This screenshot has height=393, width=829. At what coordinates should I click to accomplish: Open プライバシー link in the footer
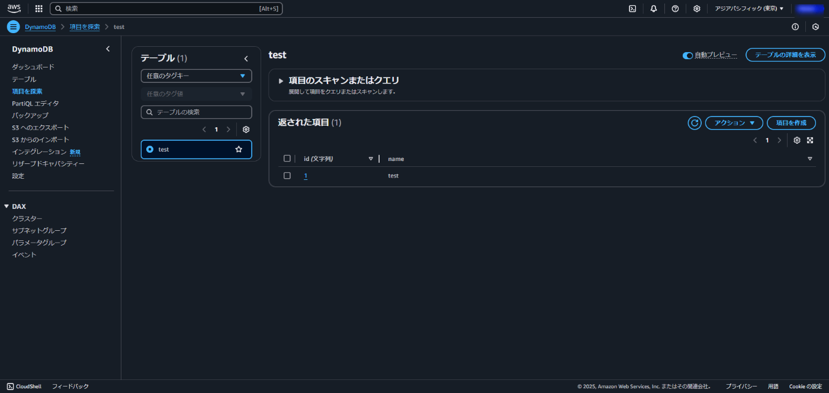(741, 386)
